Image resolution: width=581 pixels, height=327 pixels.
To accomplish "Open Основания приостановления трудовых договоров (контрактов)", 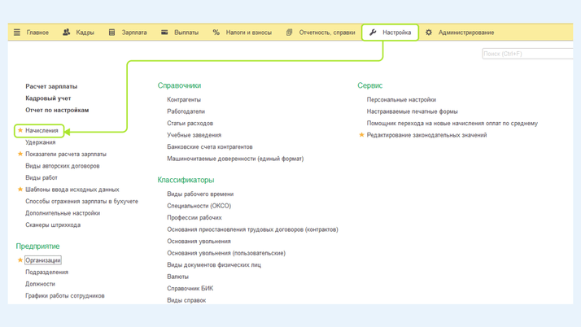I will [252, 229].
